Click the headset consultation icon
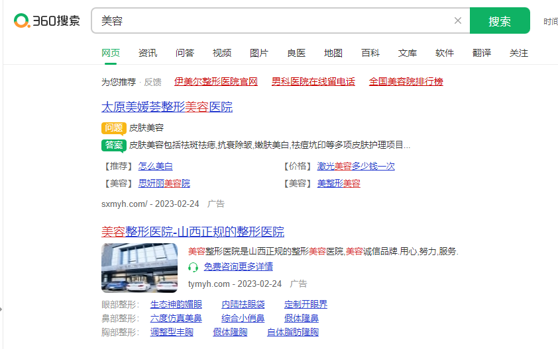Image resolution: width=558 pixels, height=349 pixels. coord(193,267)
